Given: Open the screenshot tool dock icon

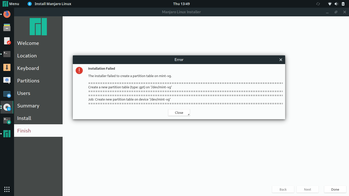Looking at the screenshot, I should coord(7,94).
